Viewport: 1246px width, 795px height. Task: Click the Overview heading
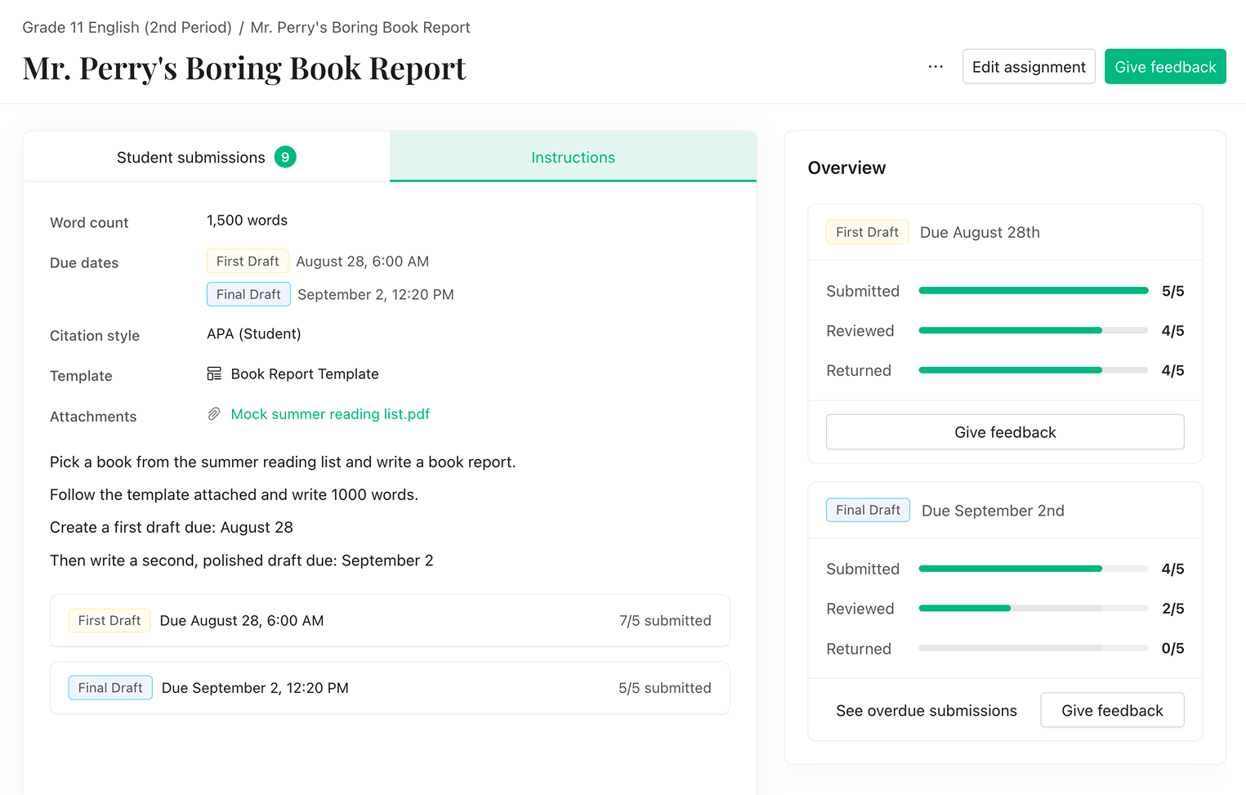pos(846,167)
